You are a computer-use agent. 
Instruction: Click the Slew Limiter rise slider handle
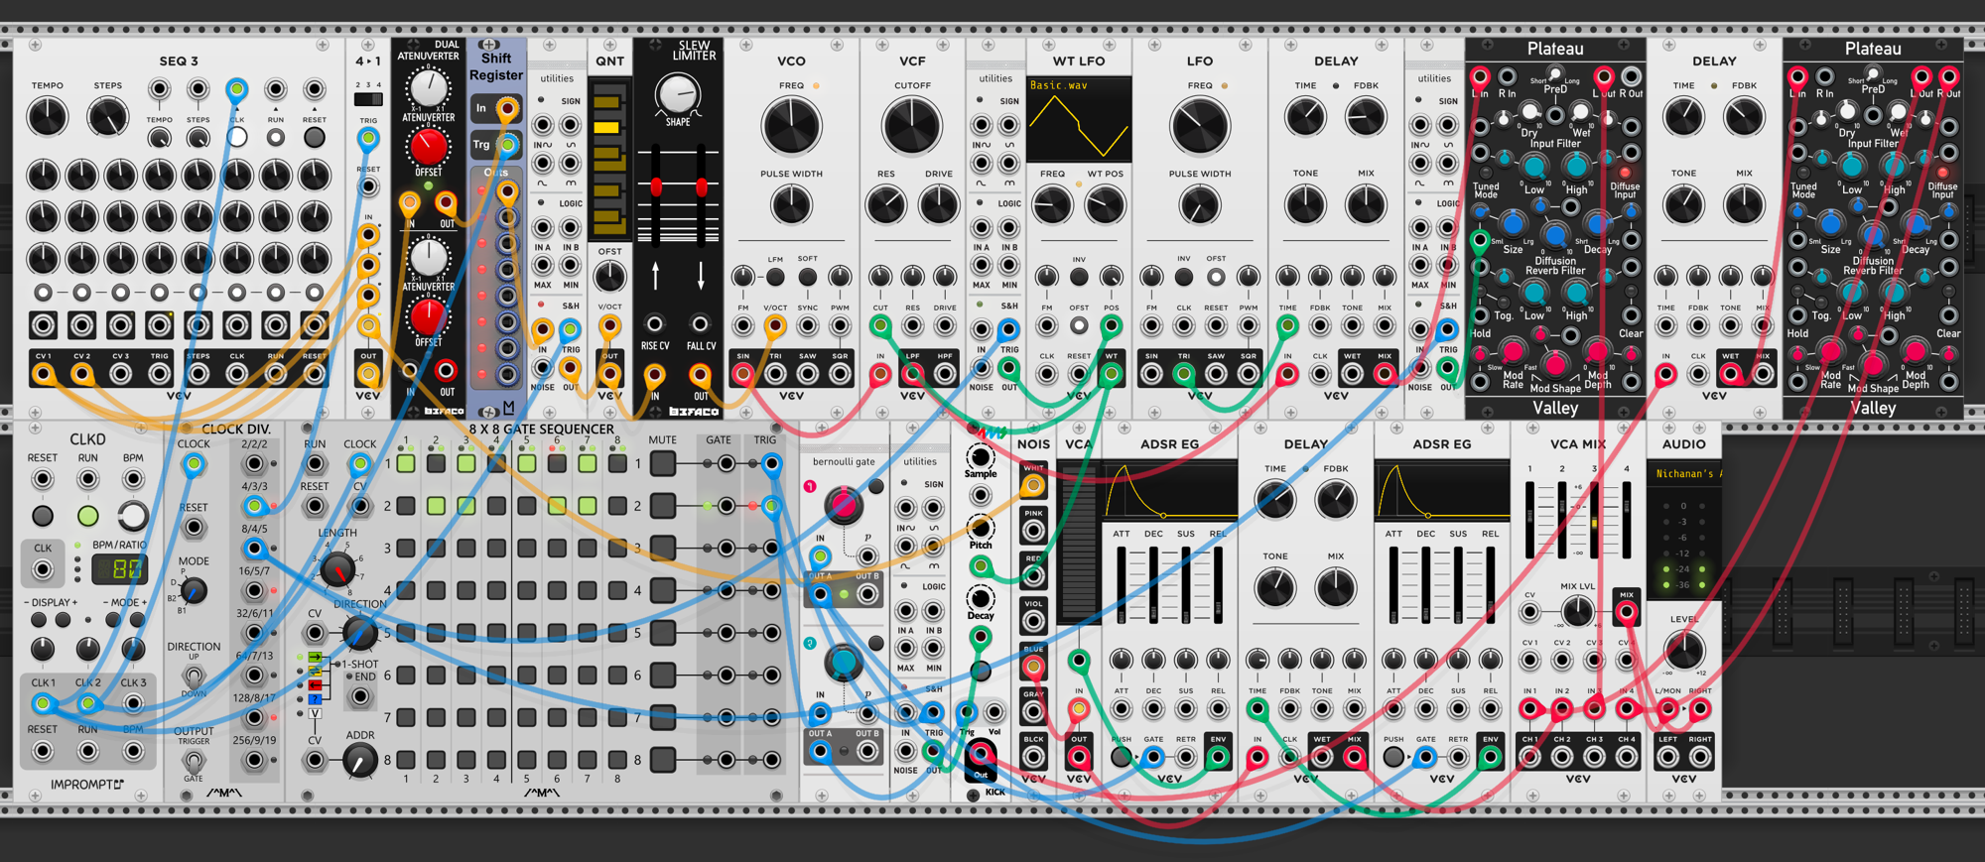656,186
